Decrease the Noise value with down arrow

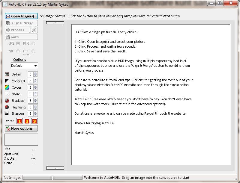click(35, 95)
